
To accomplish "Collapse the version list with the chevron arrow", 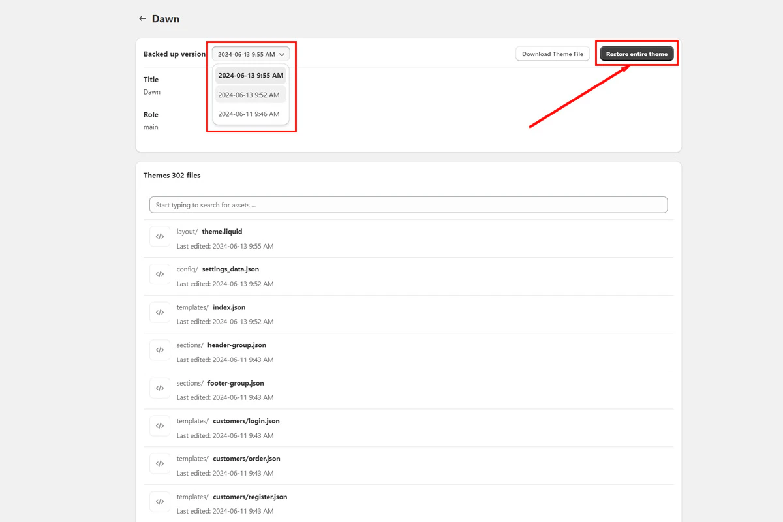I will (x=282, y=54).
